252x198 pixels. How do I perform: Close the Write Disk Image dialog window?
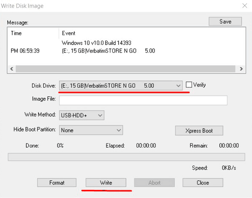[245, 6]
